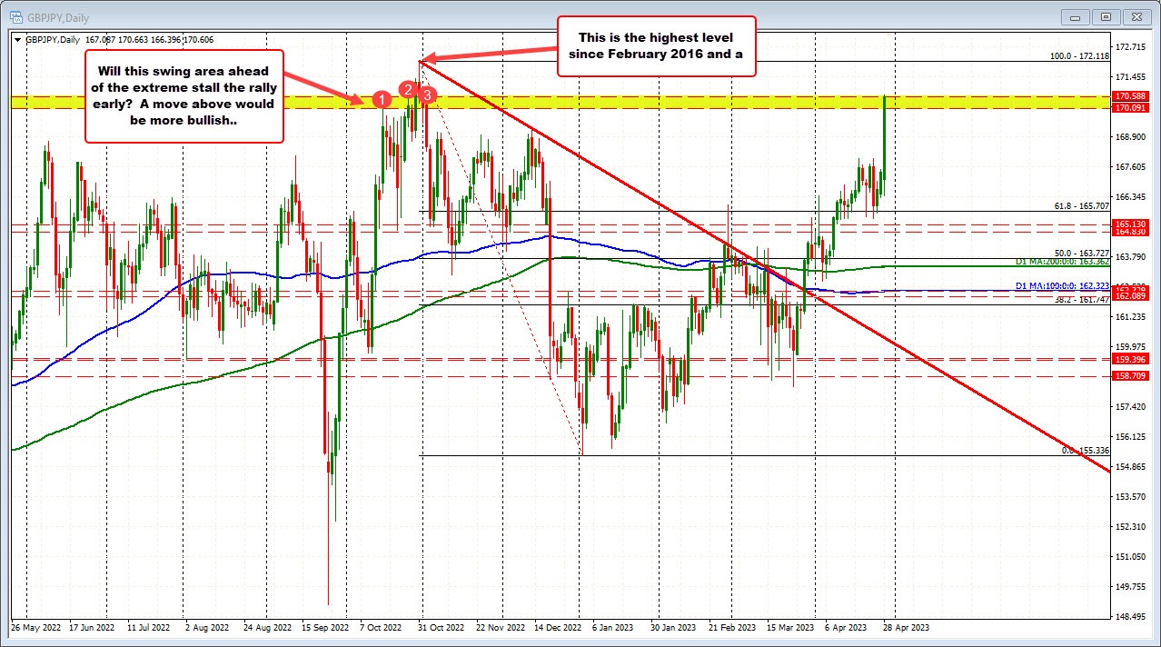This screenshot has width=1161, height=647.
Task: Click 148.495 on the price axis
Action: pos(1131,616)
